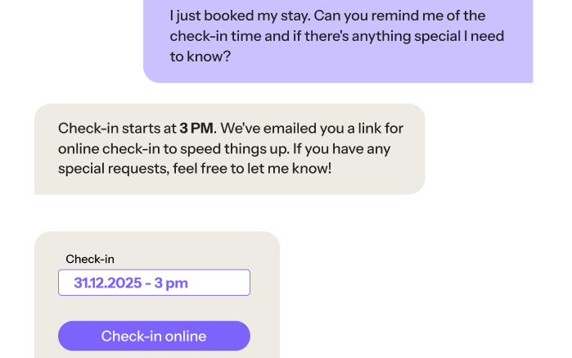Click the Check-in field label
This screenshot has width=572, height=358.
(90, 259)
